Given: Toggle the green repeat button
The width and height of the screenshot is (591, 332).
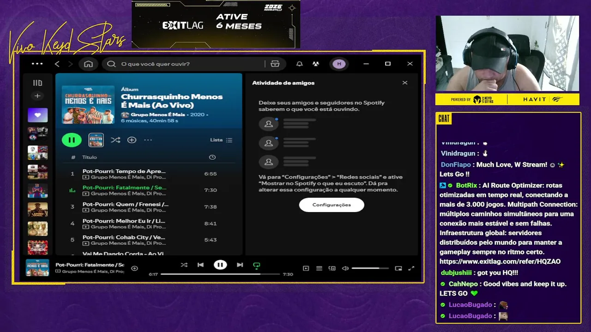Looking at the screenshot, I should coord(257,265).
